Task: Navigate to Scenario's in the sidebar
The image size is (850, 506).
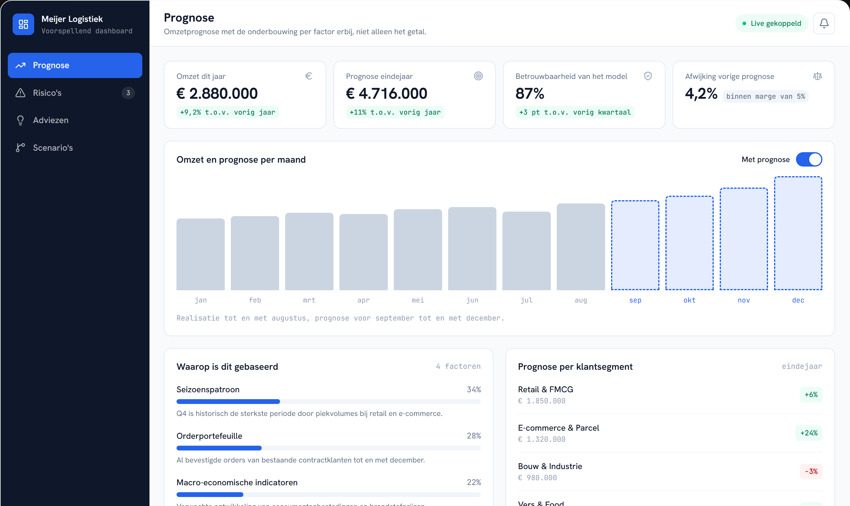Action: tap(75, 148)
